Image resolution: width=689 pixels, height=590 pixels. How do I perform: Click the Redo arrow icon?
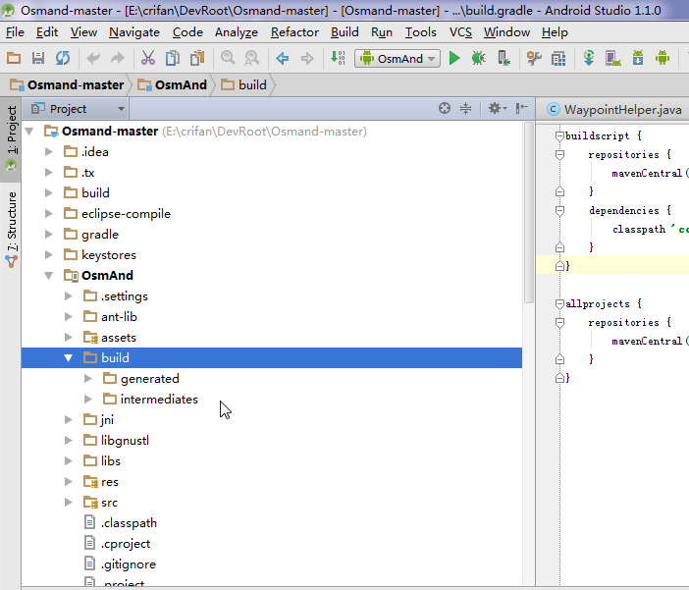pyautogui.click(x=118, y=58)
